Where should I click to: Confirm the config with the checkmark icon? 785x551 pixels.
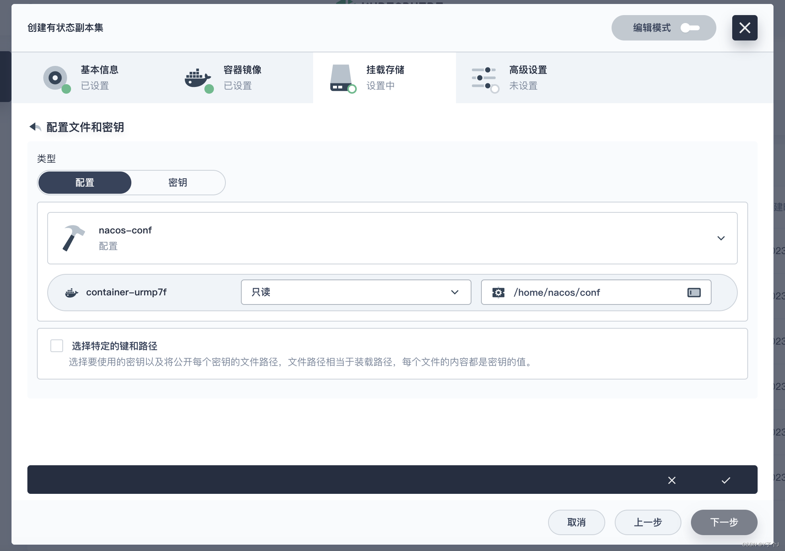[726, 480]
